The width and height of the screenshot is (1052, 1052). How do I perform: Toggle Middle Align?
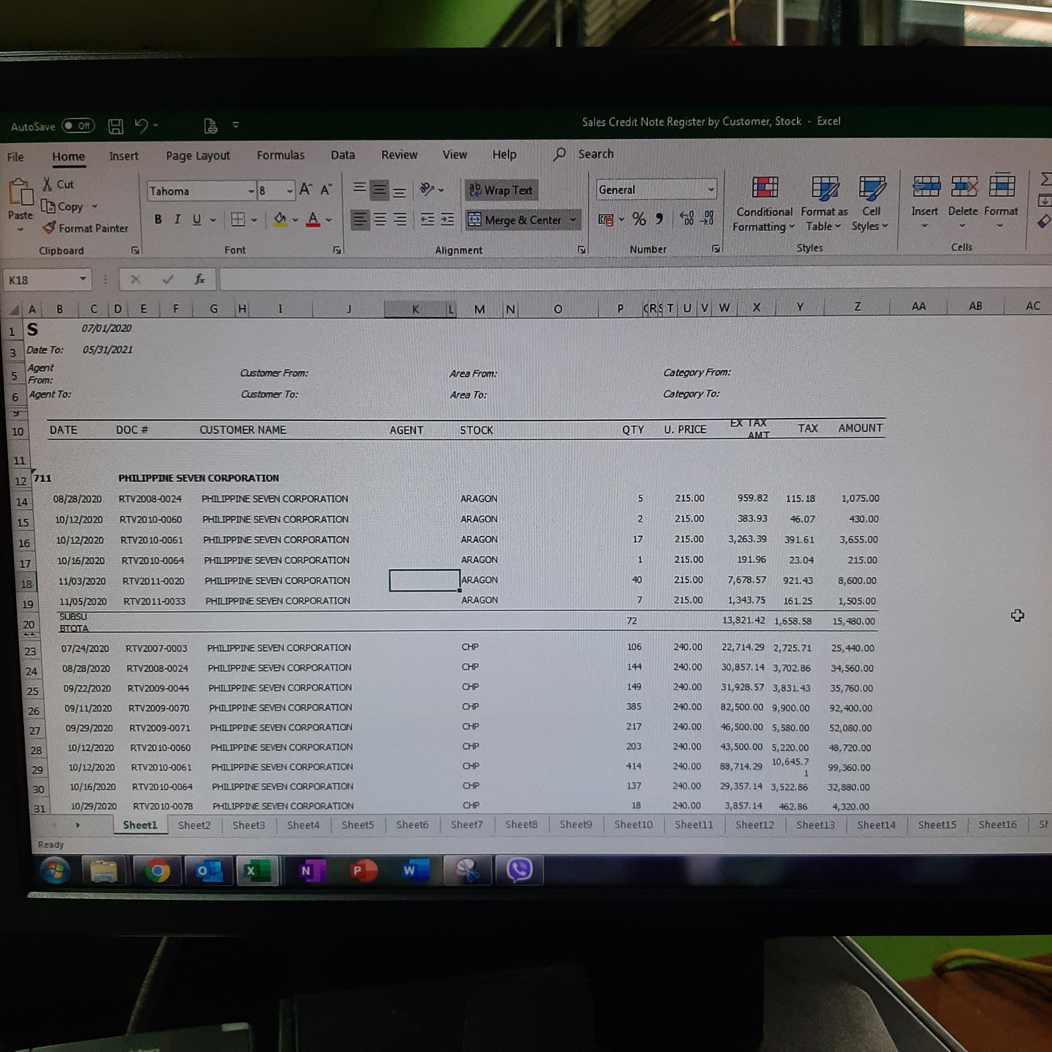point(379,190)
